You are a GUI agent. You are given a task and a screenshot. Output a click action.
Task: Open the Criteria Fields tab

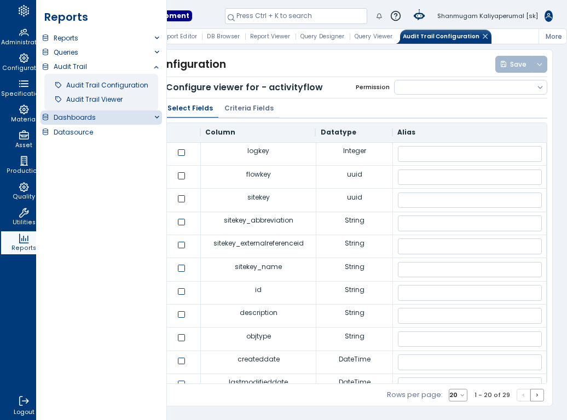click(x=249, y=108)
